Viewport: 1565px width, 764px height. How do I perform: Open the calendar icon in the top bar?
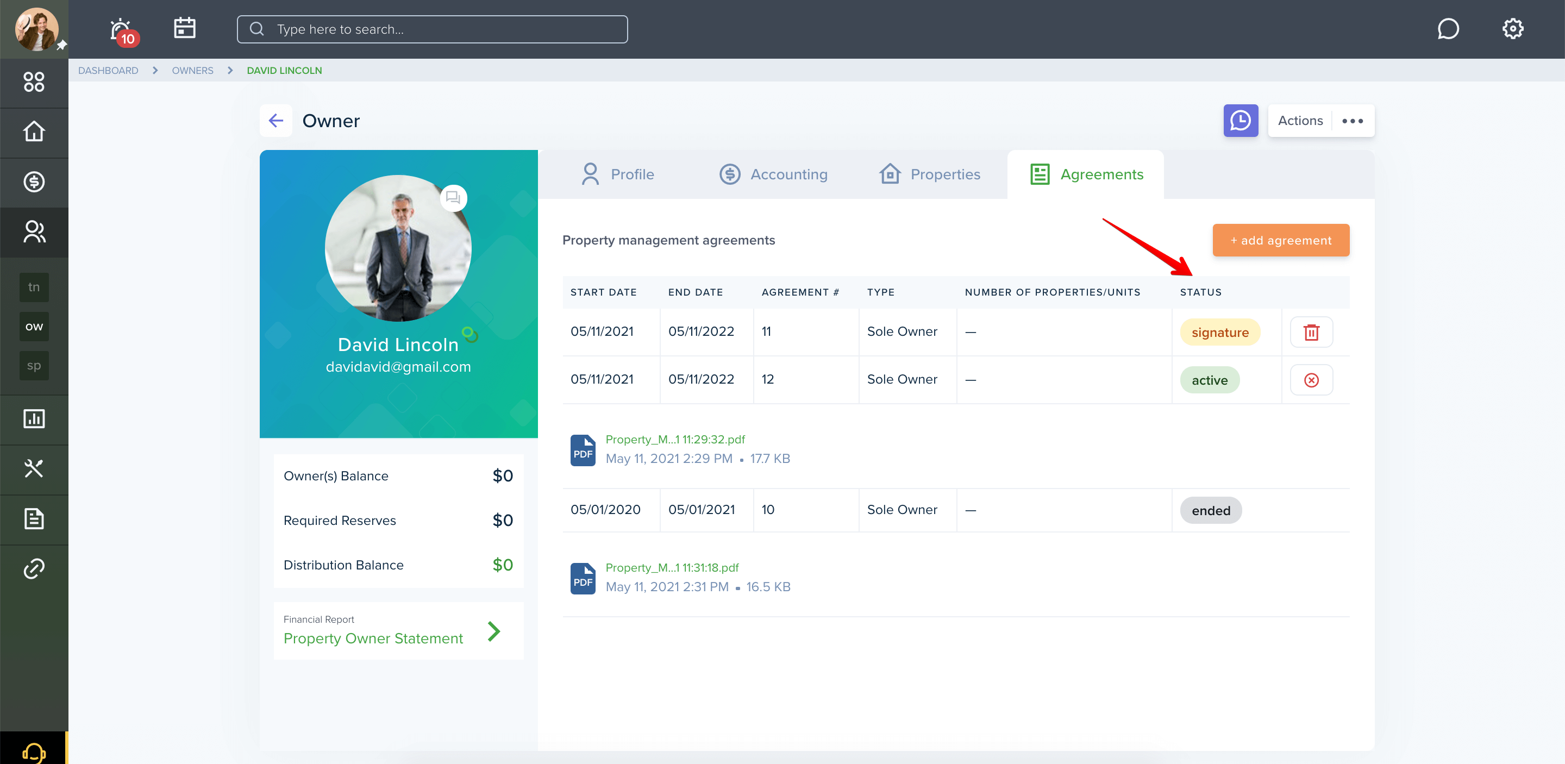tap(185, 28)
